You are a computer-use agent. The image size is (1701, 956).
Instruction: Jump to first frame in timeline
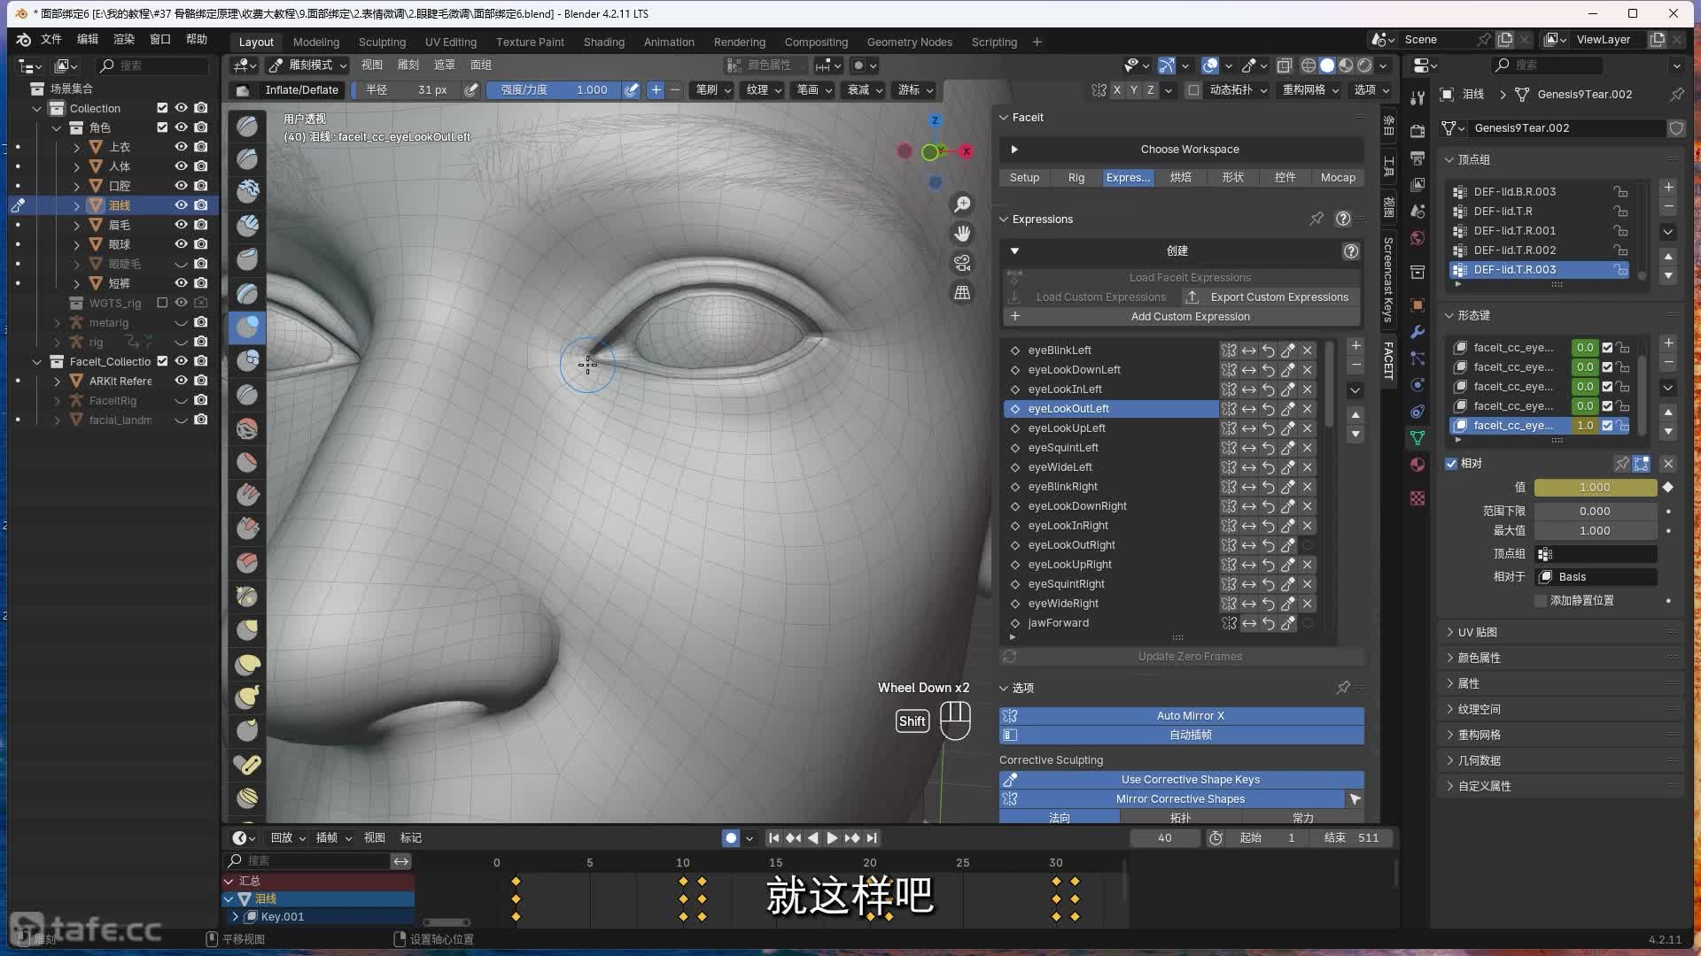[x=773, y=838]
